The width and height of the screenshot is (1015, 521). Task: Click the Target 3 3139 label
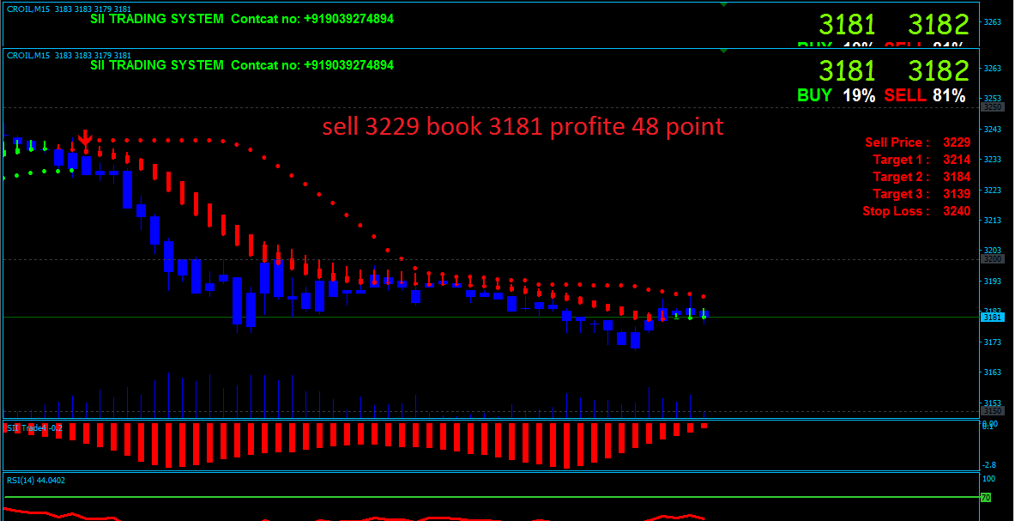click(x=920, y=194)
